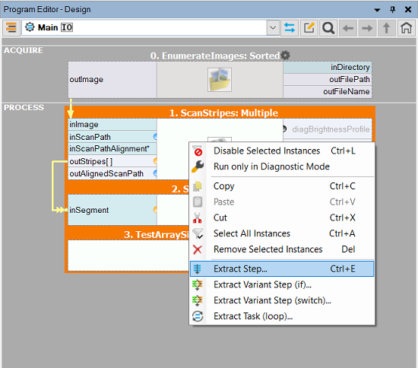Click the edit note pencil icon
This screenshot has height=368, width=418.
tap(309, 27)
